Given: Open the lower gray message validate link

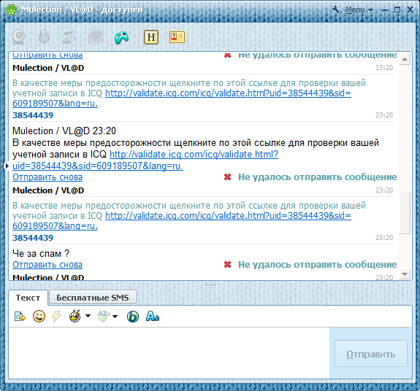Looking at the screenshot, I should (182, 220).
